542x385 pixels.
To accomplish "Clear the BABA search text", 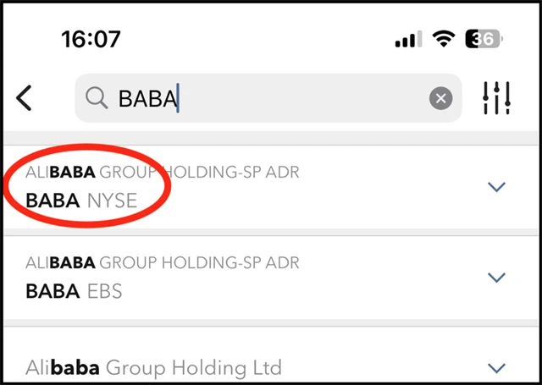I will (x=440, y=99).
